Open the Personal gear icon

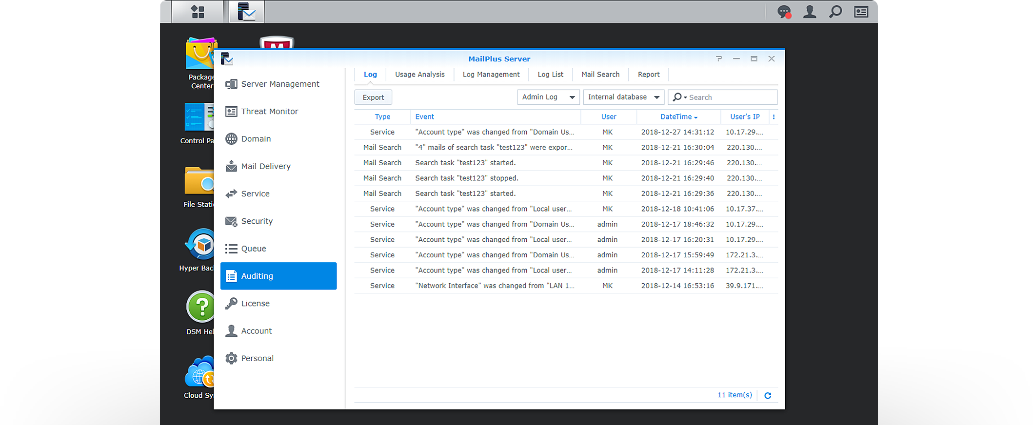tap(231, 359)
